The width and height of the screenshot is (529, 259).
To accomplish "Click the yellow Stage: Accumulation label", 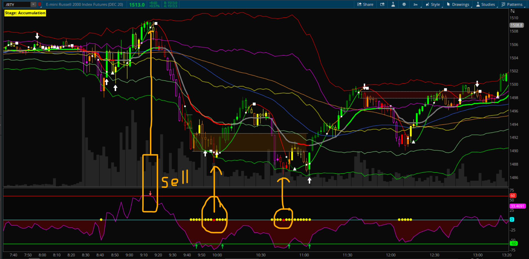I will pyautogui.click(x=25, y=13).
